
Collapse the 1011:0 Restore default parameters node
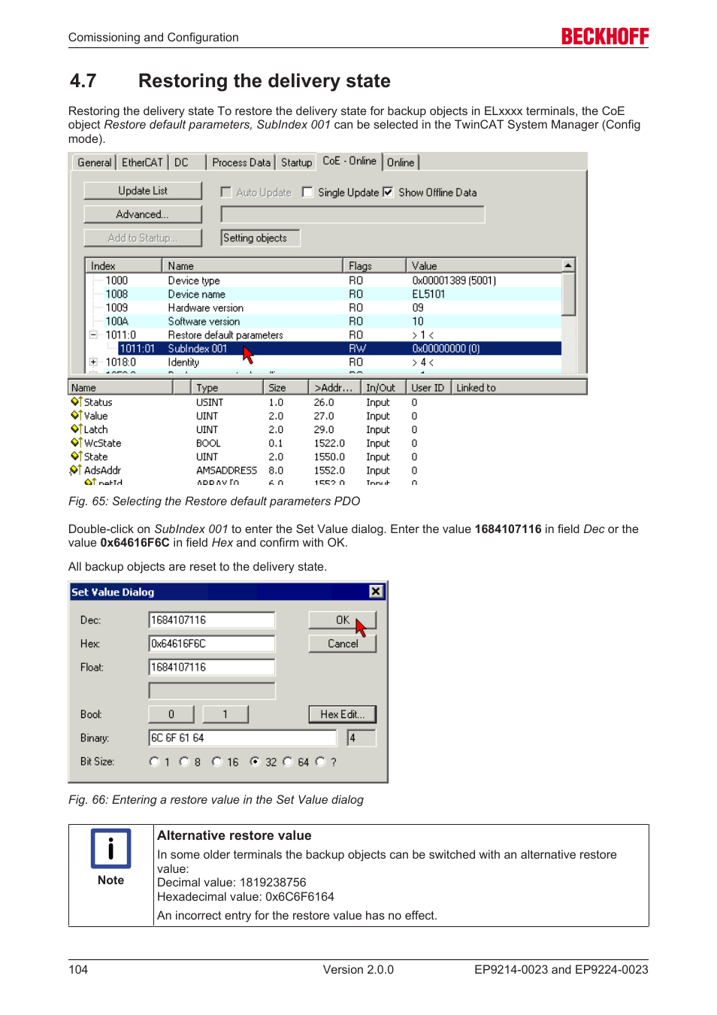(x=93, y=335)
